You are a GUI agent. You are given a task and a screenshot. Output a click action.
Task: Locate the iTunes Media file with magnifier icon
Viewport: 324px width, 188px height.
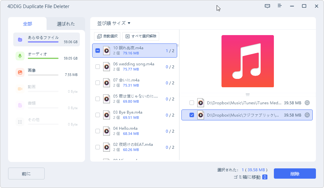tap(307, 103)
